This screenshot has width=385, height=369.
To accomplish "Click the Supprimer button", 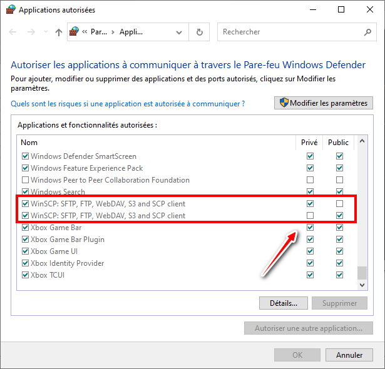I will point(339,303).
